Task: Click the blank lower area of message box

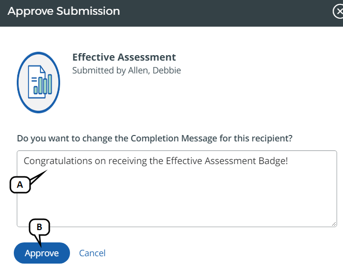Action: click(197, 207)
